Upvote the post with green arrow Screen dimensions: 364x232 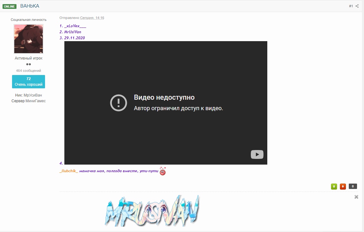pyautogui.click(x=334, y=186)
